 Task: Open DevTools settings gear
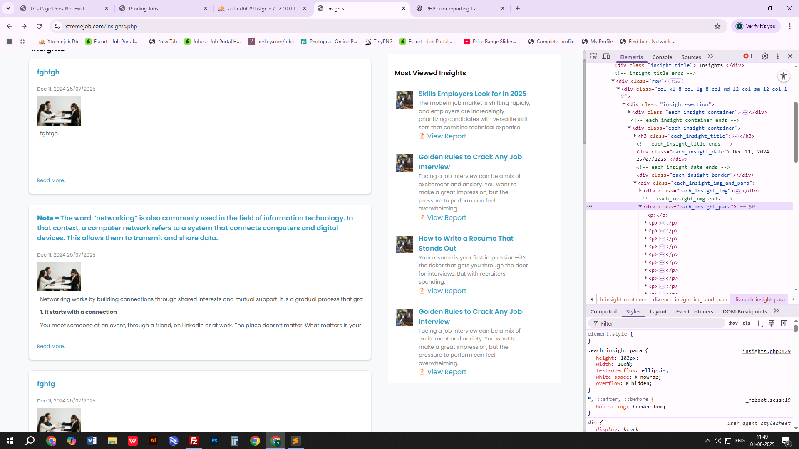765,57
